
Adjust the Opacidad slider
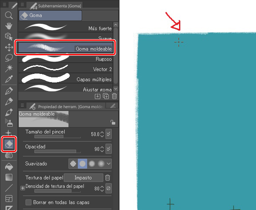[57, 151]
